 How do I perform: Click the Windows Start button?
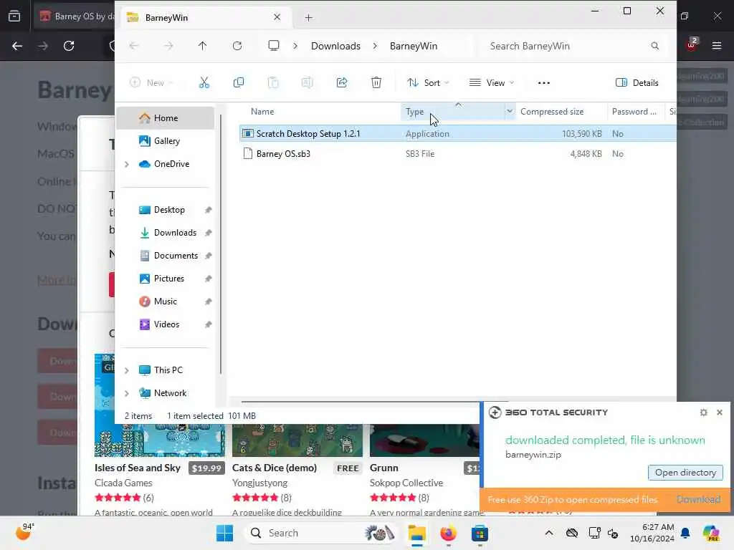(224, 533)
